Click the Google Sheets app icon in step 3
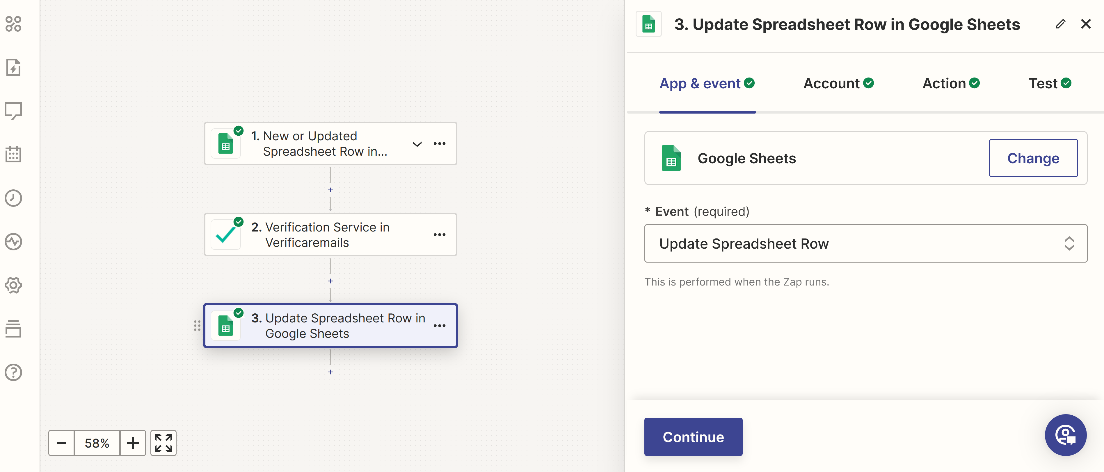This screenshot has height=472, width=1104. (226, 326)
